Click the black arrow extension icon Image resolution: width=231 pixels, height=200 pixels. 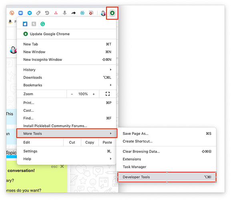coord(73,13)
